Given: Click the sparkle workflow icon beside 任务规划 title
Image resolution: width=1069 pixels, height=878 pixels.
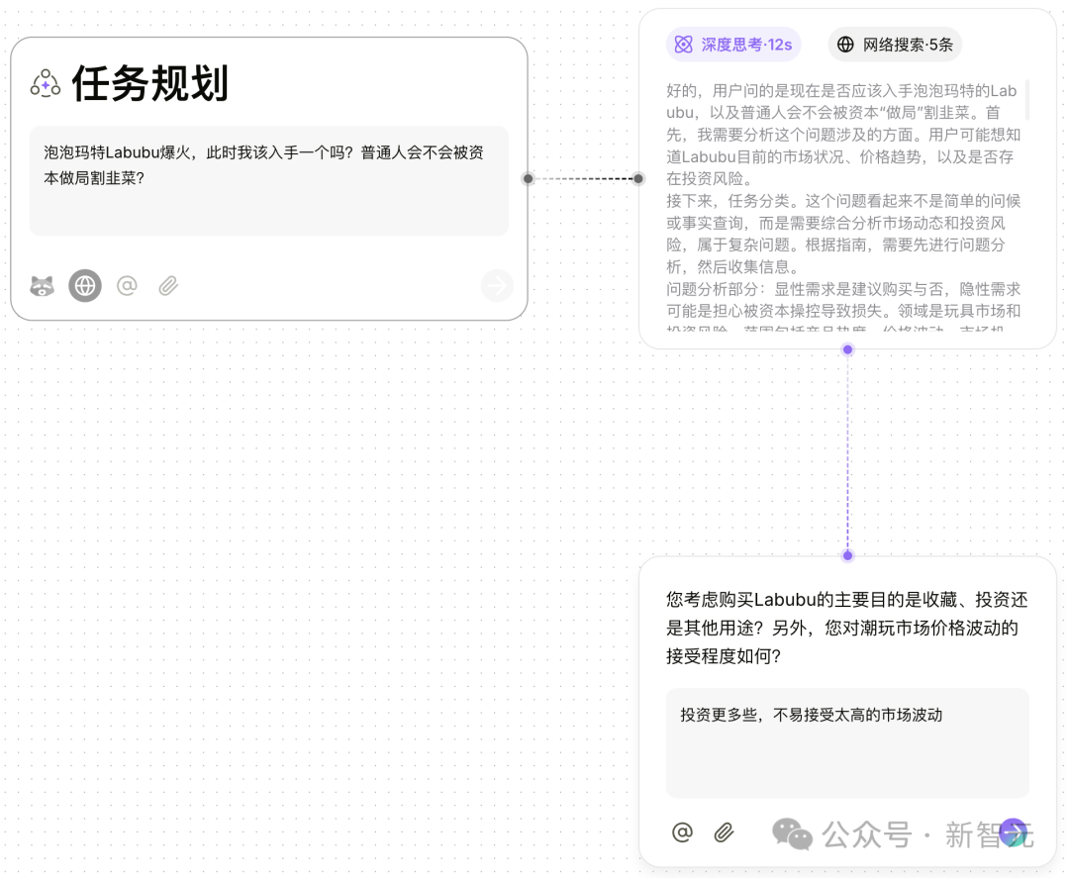Looking at the screenshot, I should 44,85.
